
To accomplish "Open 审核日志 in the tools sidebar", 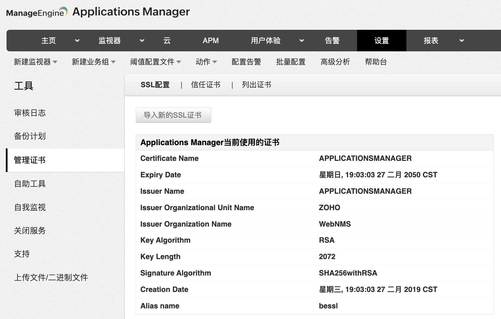I will tap(30, 113).
